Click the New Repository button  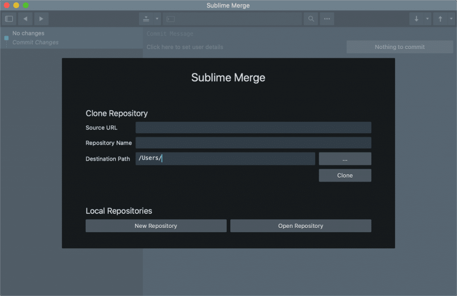tap(156, 226)
